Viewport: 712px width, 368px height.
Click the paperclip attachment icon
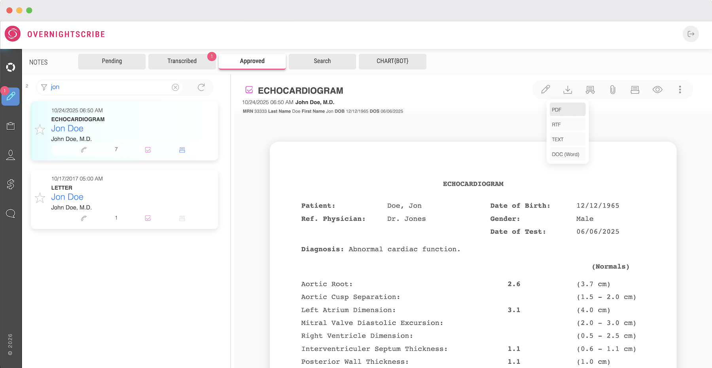[x=612, y=90]
